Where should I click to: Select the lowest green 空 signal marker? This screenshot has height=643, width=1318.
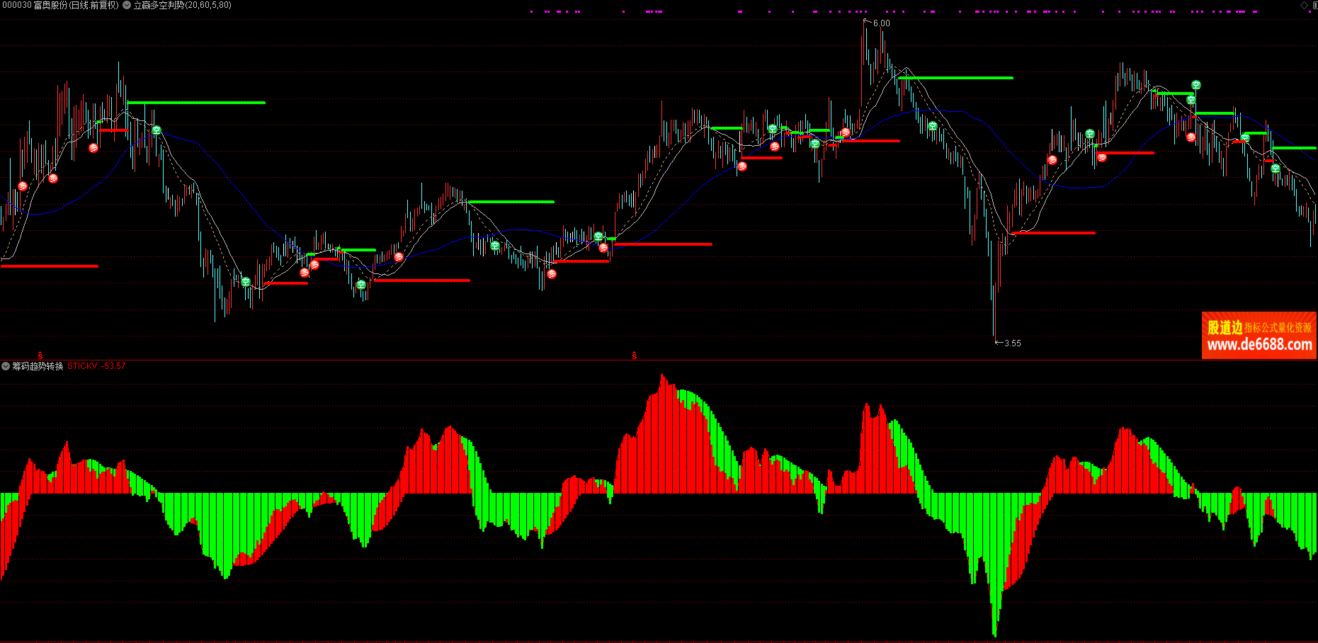[x=361, y=285]
